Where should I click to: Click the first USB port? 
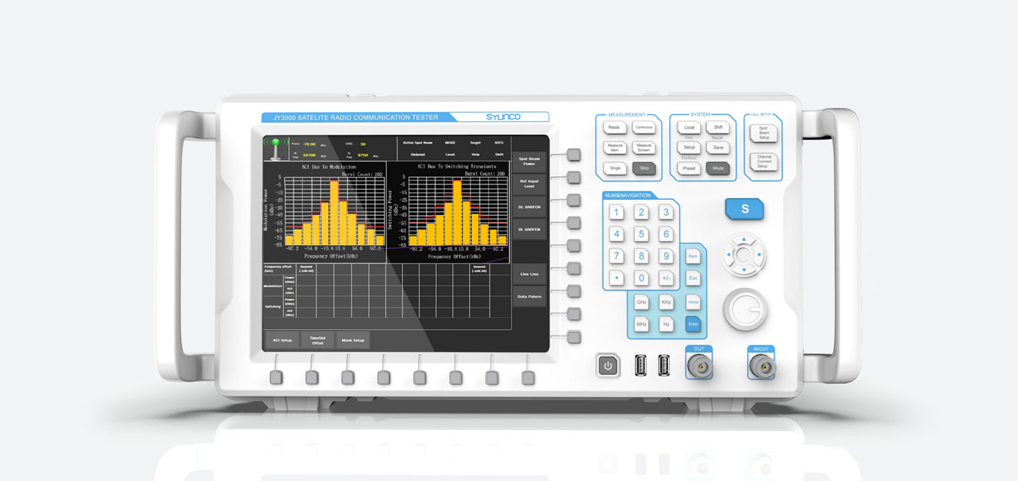(640, 366)
